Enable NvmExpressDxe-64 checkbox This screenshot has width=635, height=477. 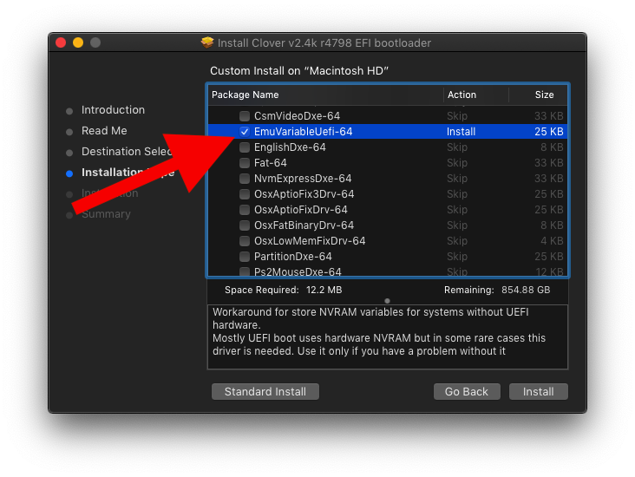[245, 179]
